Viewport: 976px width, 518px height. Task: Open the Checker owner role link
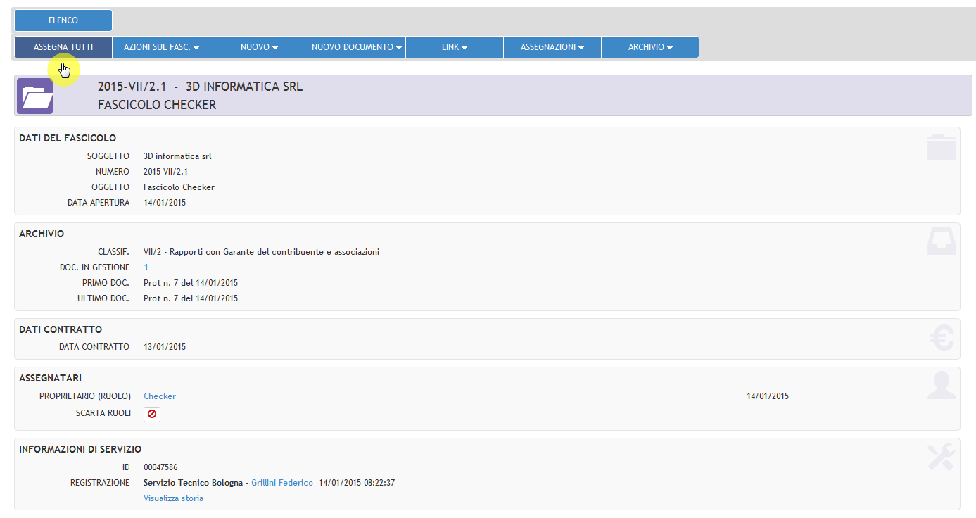pos(160,396)
